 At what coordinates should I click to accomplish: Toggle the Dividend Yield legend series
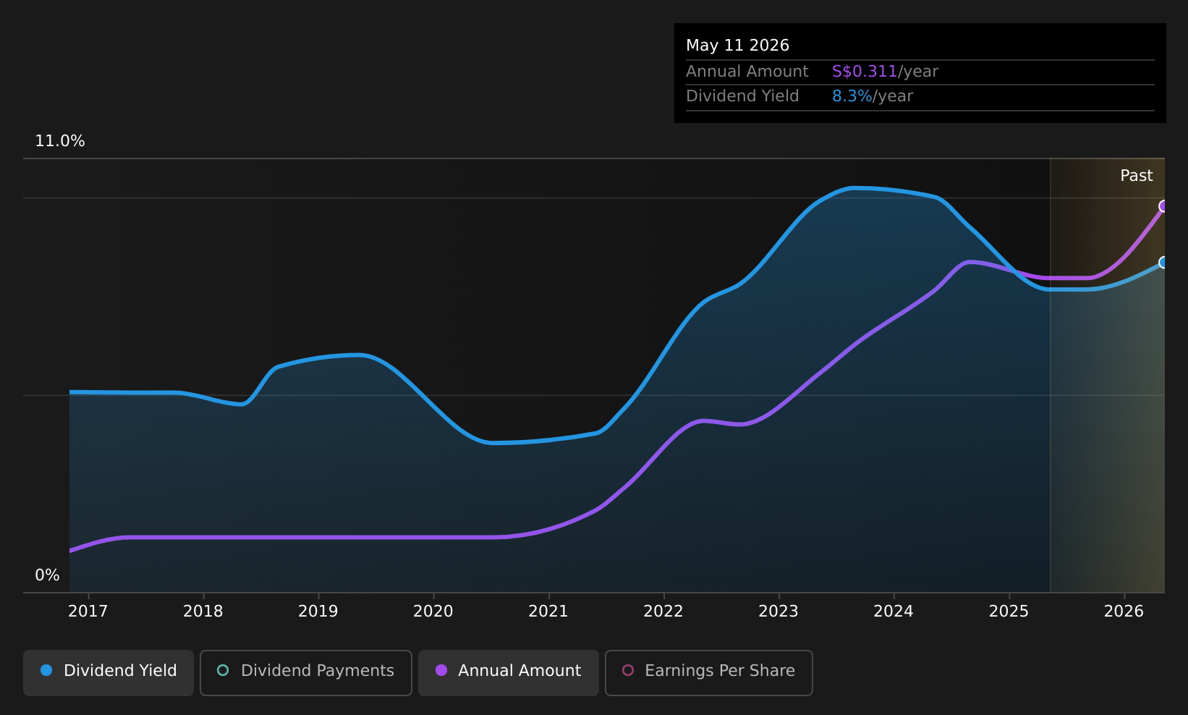coord(109,672)
